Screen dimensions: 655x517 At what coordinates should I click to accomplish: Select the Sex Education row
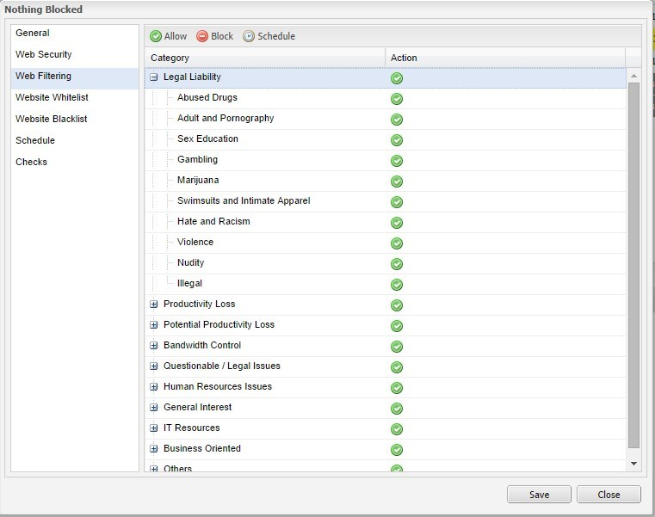point(386,140)
